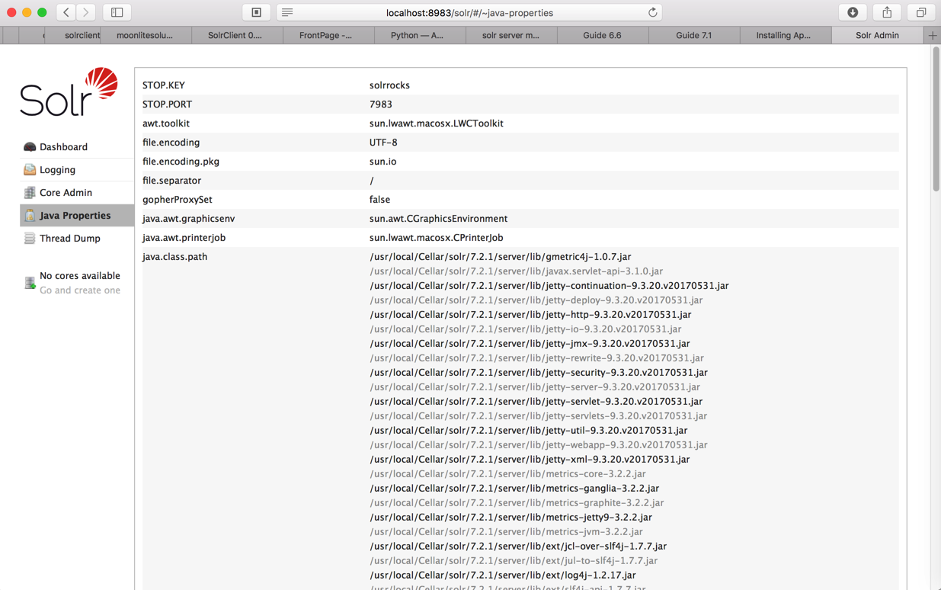
Task: Toggle the Safari sidebar
Action: click(x=117, y=13)
